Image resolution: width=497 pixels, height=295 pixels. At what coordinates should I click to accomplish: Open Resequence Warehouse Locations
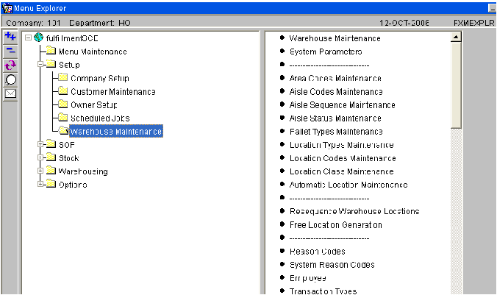coord(354,212)
